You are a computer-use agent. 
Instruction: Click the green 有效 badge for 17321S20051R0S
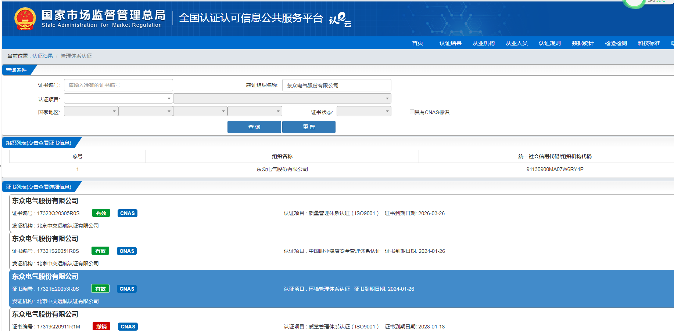coord(100,251)
